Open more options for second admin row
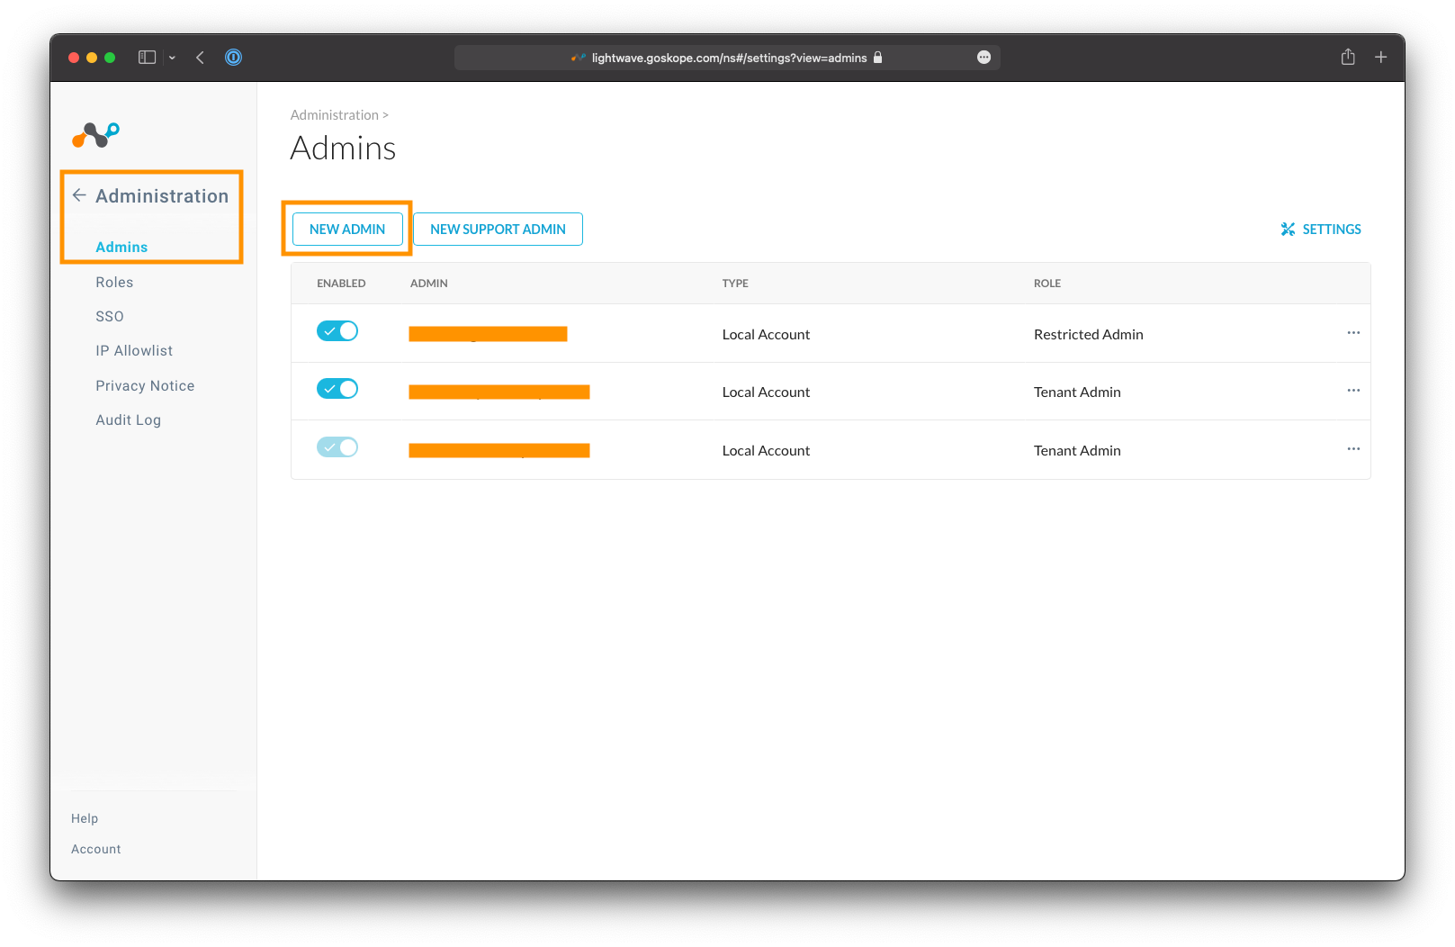The height and width of the screenshot is (947, 1455). point(1352,391)
